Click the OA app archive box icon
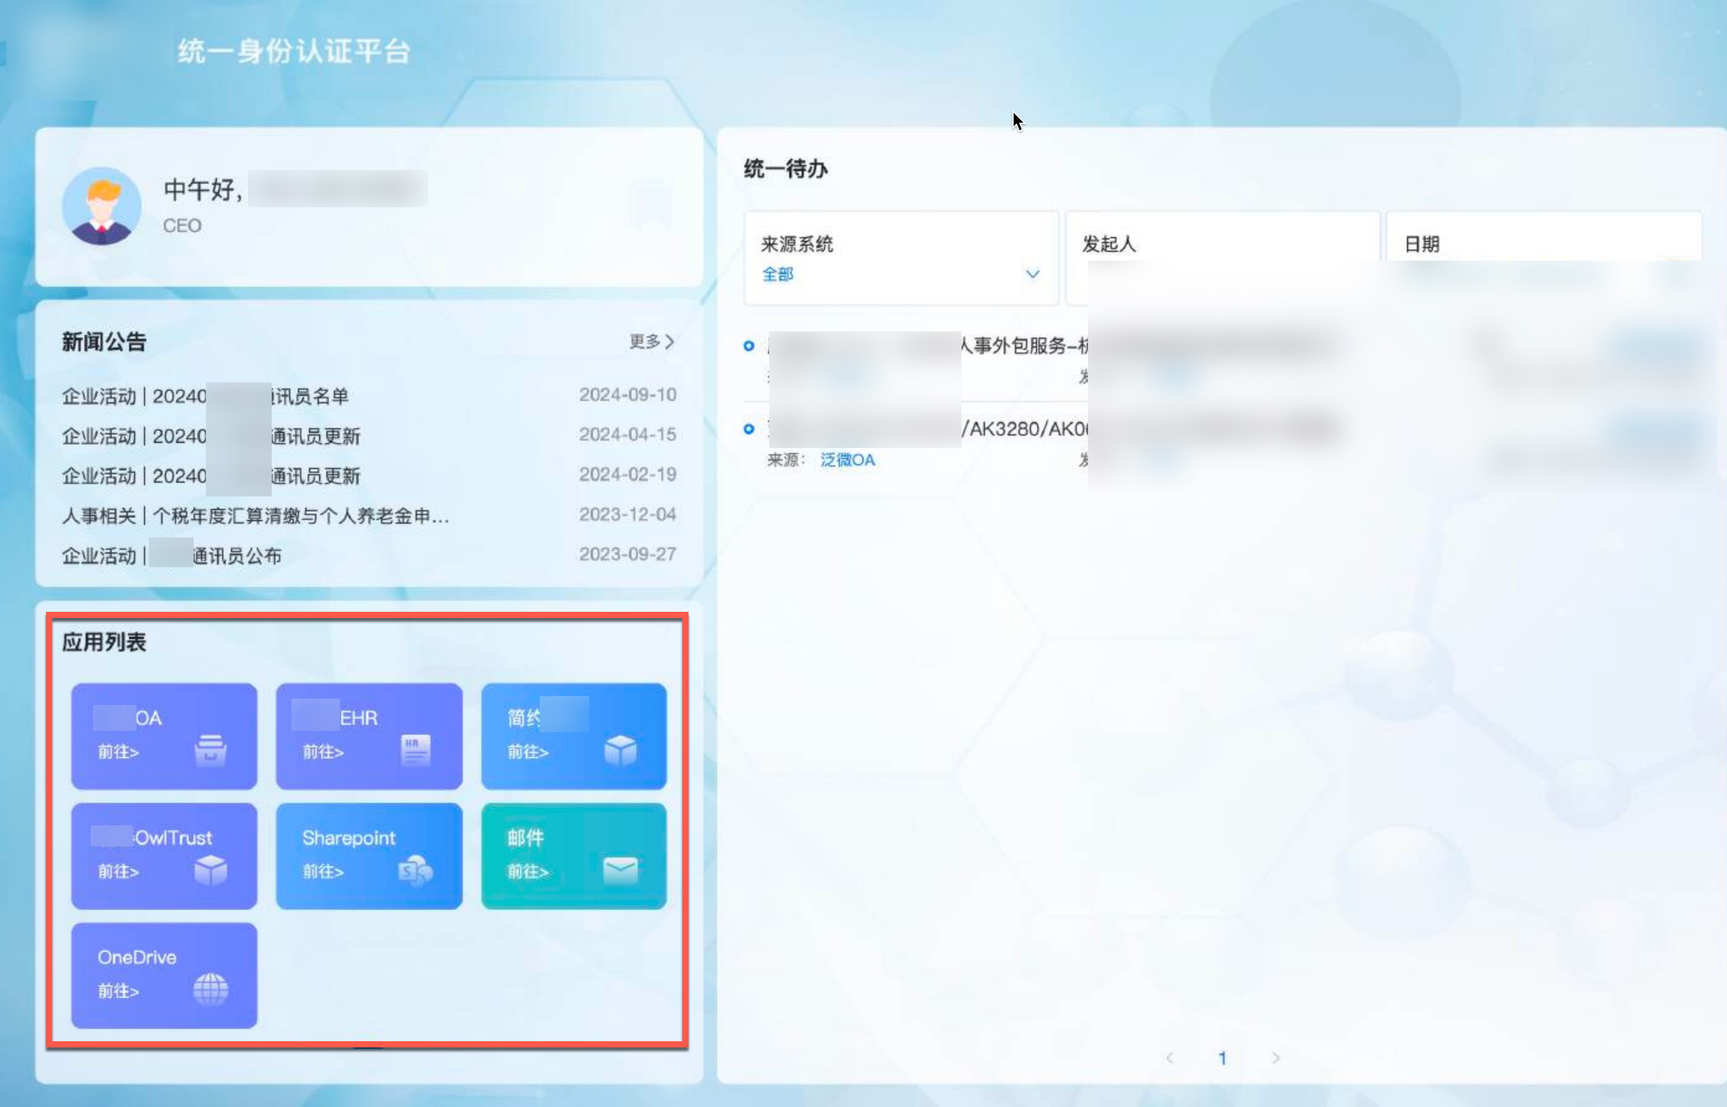Screen dimensions: 1727x1107 210,750
